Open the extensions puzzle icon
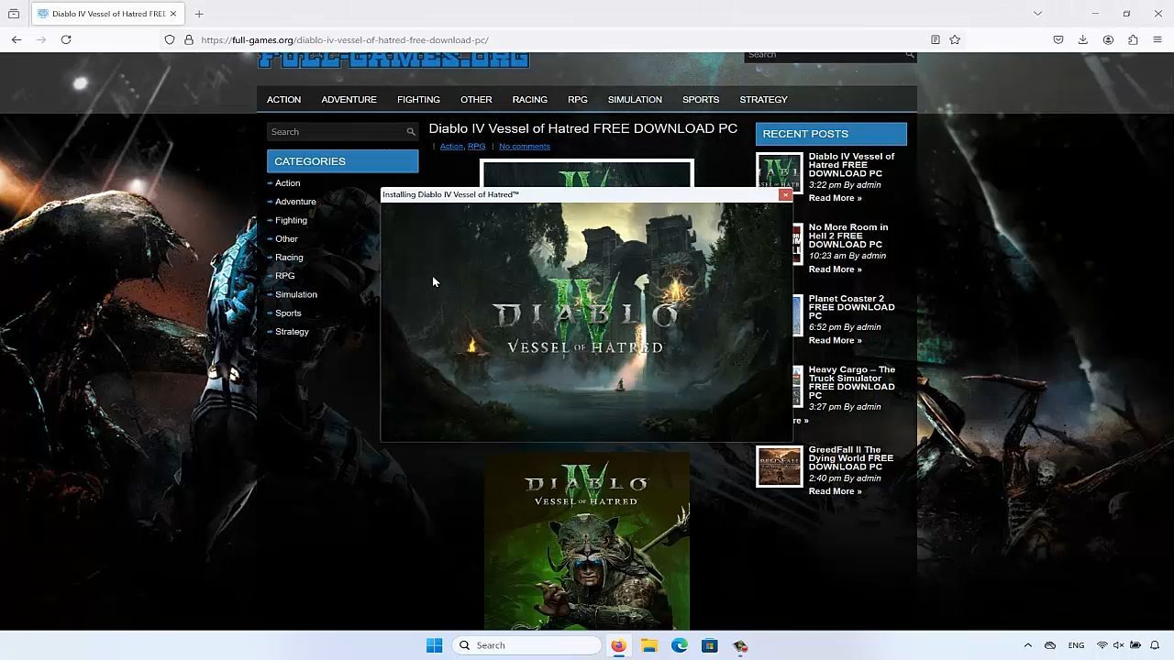 [x=1133, y=39]
